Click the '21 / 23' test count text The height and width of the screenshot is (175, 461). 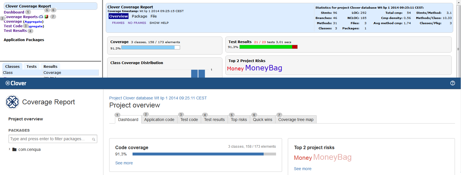click(x=260, y=42)
